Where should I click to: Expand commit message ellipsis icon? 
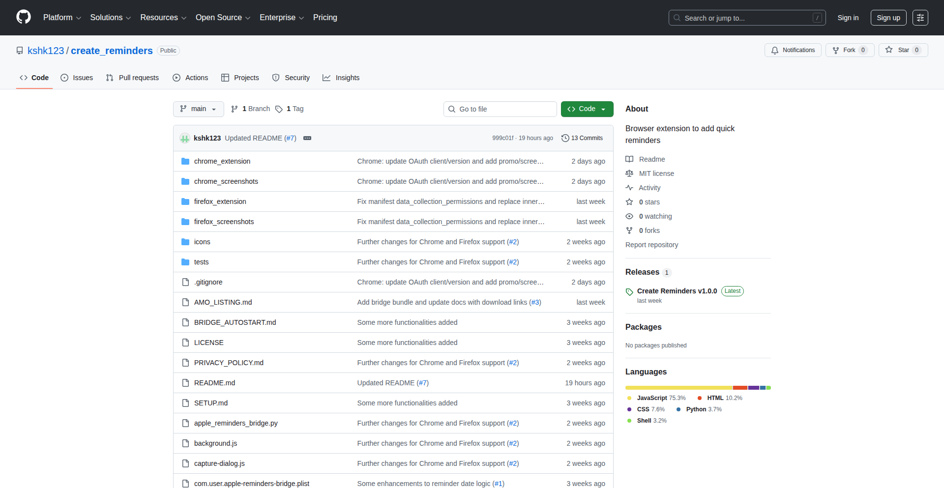(x=307, y=138)
